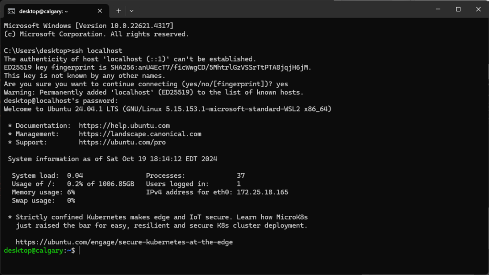Minimize the terminal window
This screenshot has width=489, height=275.
438,9
